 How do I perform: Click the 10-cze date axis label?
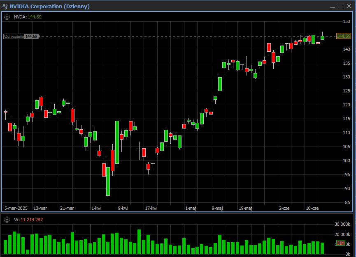tap(312, 208)
